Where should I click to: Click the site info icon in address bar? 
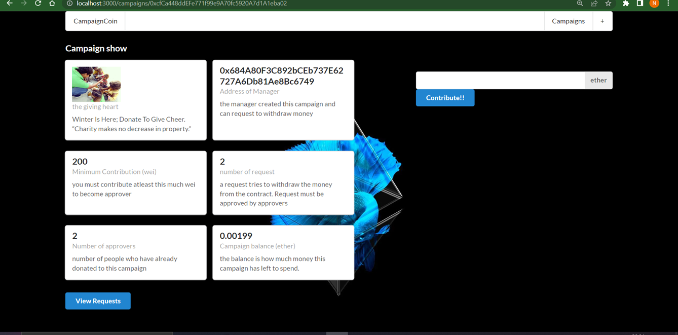pos(68,4)
